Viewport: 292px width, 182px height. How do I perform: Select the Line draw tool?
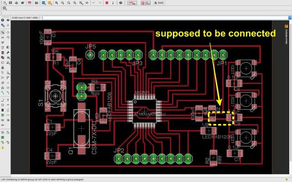click(3, 100)
